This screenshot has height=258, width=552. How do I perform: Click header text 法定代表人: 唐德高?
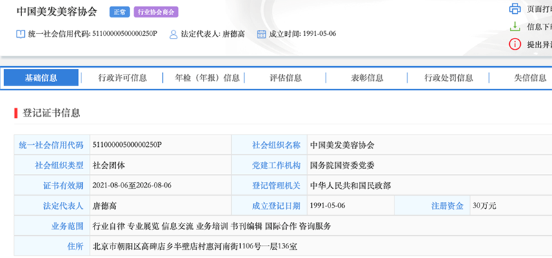213,34
